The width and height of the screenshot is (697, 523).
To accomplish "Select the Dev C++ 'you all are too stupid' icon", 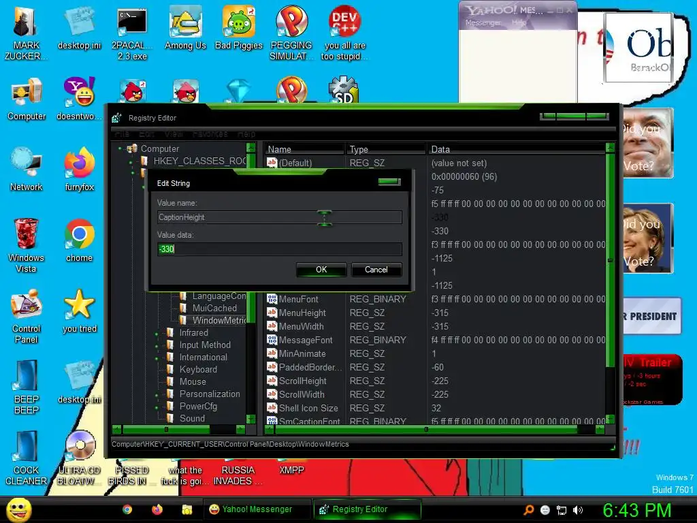I will point(344,34).
